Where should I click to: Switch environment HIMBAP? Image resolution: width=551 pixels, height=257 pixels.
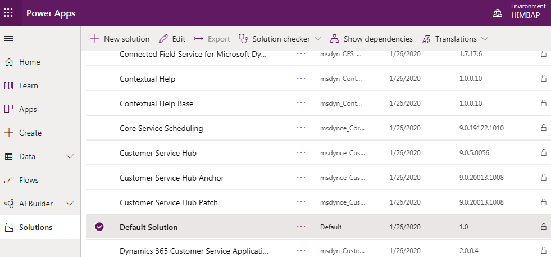pyautogui.click(x=525, y=16)
